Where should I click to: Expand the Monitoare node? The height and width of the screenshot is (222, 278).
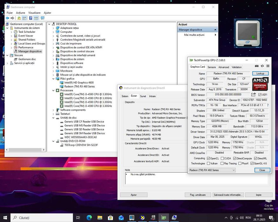(53, 71)
